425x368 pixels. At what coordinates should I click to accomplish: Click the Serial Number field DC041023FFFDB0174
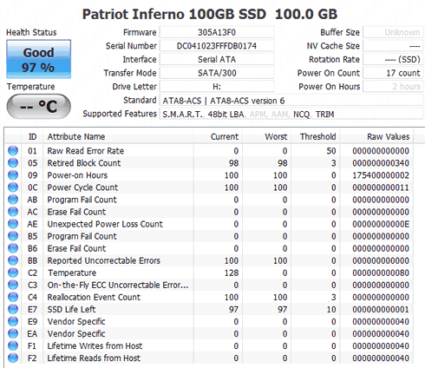click(x=217, y=46)
